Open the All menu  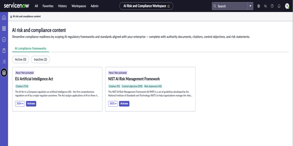[x=36, y=6]
